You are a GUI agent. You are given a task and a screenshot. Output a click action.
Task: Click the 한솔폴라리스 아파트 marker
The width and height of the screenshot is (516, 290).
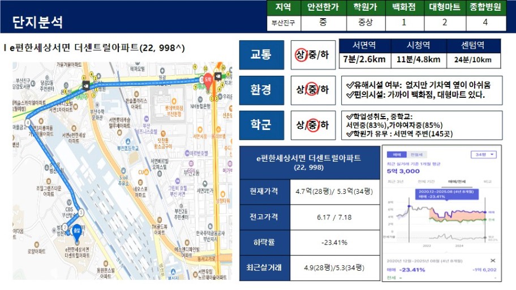click(x=136, y=94)
